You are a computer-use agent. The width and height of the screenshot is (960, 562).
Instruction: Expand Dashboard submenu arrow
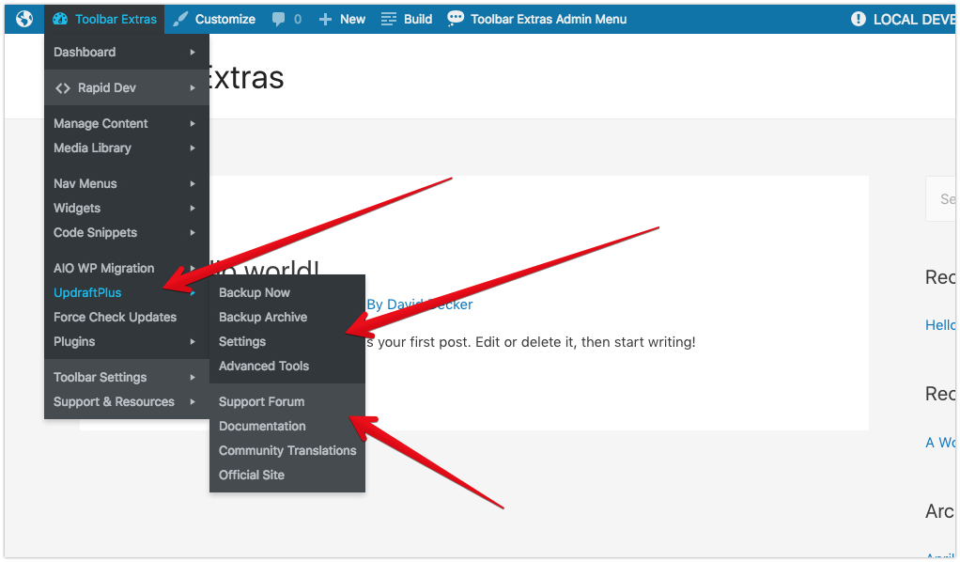point(193,52)
